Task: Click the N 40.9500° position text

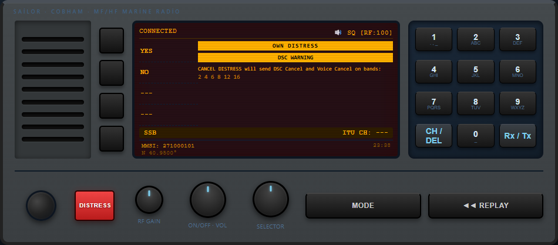Action: click(x=159, y=153)
